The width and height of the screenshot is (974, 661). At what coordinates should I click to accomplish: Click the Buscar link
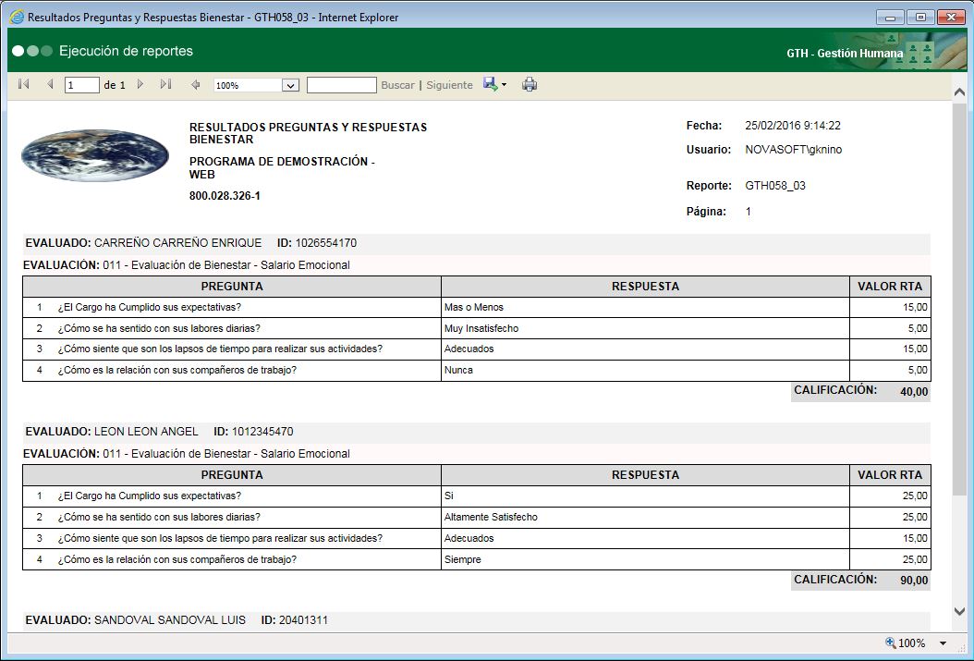[397, 85]
